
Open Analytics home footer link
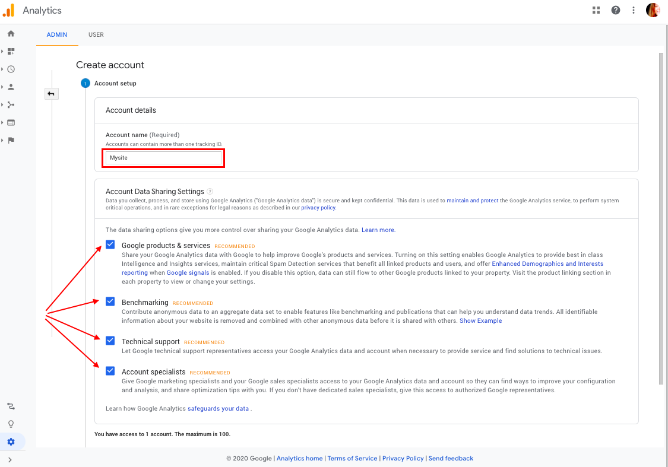(299, 459)
